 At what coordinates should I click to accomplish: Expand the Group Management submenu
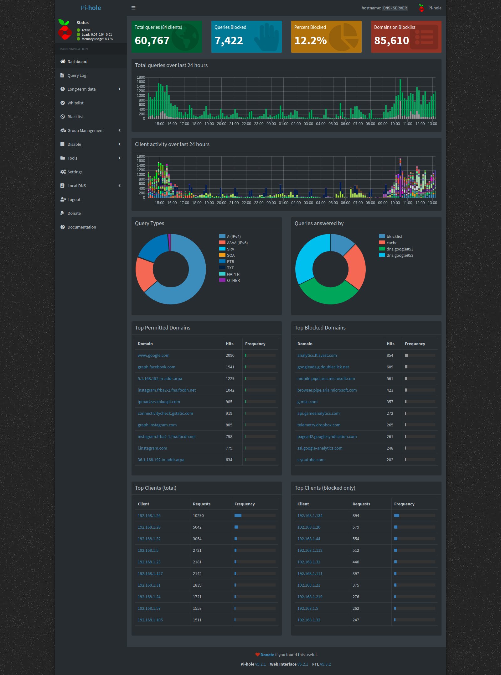(119, 130)
